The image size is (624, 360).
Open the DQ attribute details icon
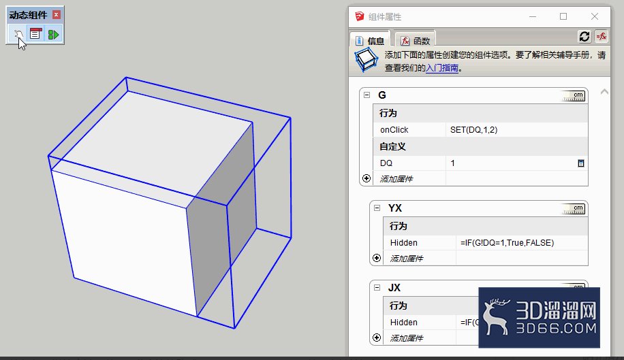click(x=581, y=163)
